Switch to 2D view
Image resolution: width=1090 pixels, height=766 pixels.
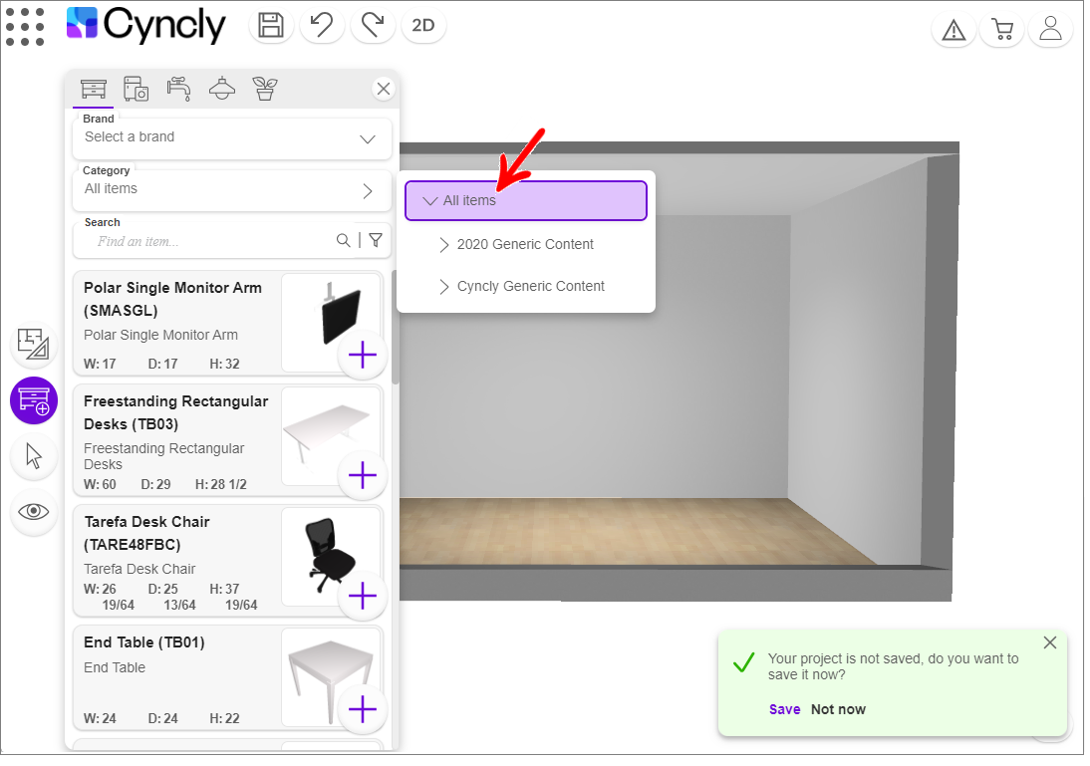point(423,26)
